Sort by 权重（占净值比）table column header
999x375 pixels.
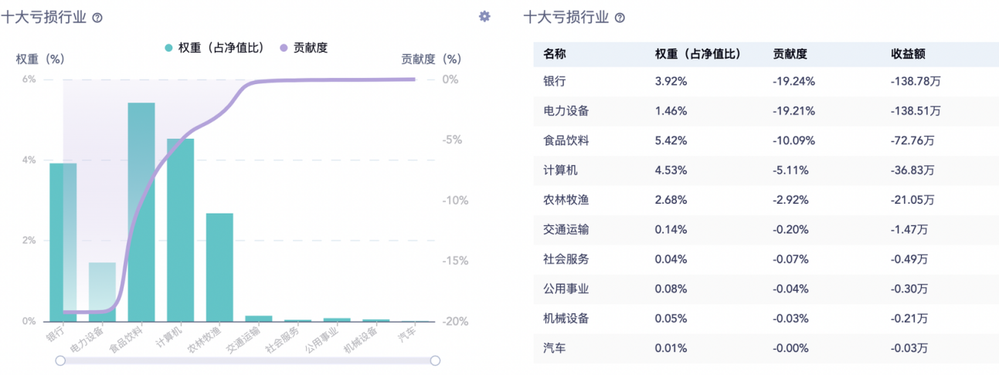[x=698, y=54]
